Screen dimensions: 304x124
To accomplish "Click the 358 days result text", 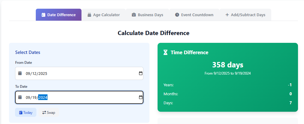I will pyautogui.click(x=228, y=65).
